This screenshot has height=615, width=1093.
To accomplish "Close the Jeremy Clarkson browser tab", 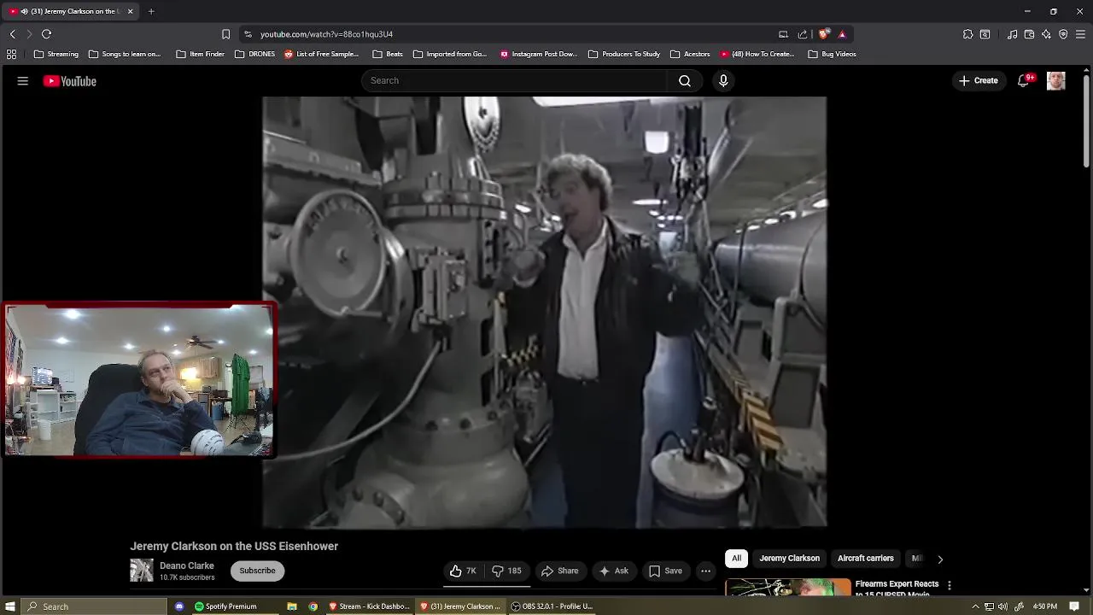I will (130, 11).
